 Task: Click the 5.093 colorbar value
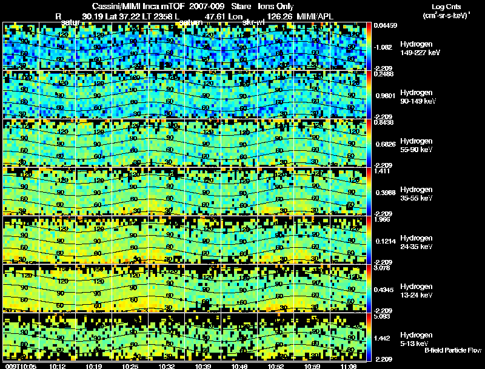[382, 316]
